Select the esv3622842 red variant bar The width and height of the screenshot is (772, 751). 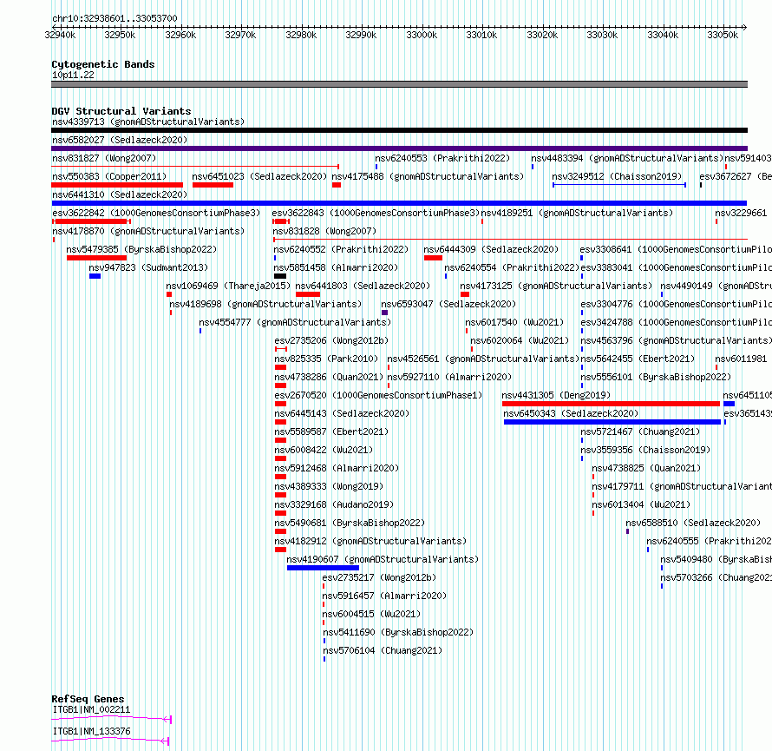click(x=91, y=221)
